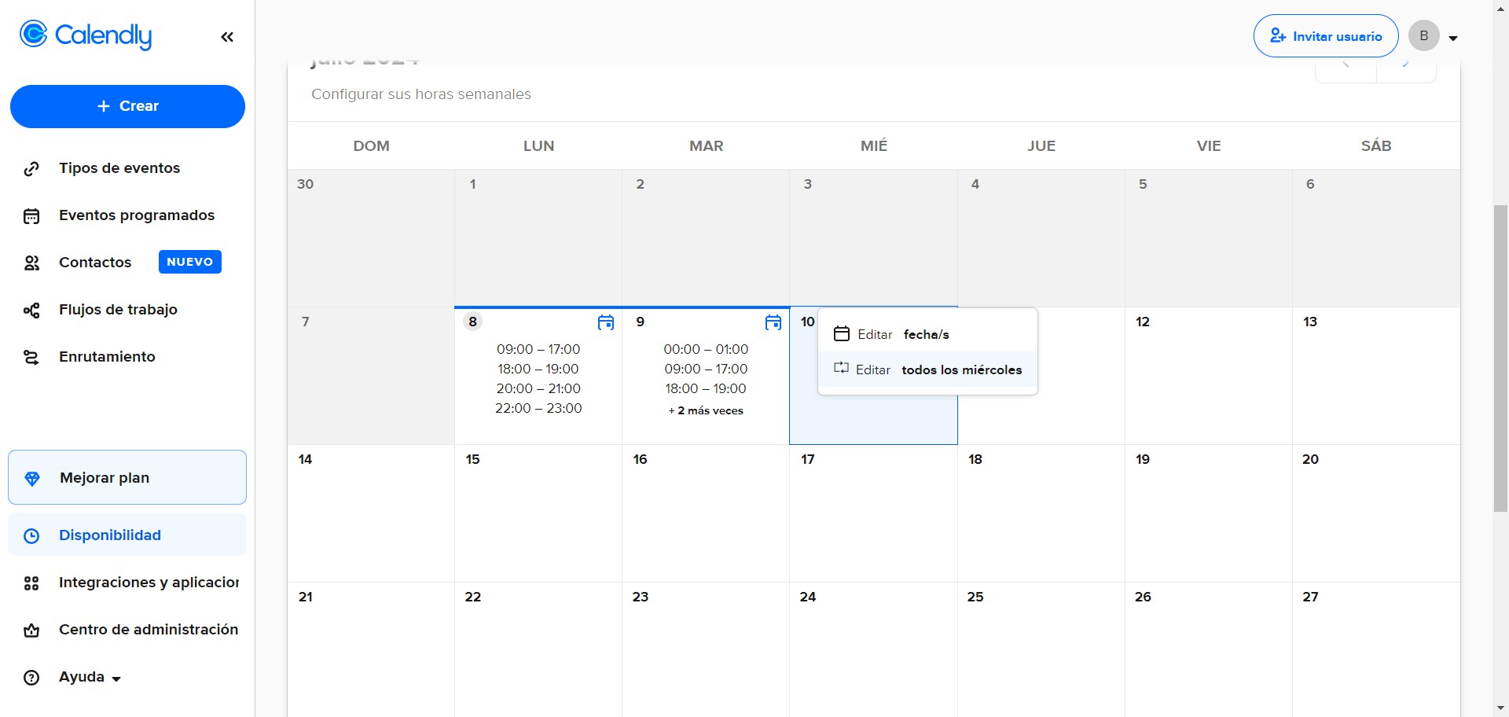
Task: Click 00:00 – 01:00 slot on day 9
Action: coord(706,349)
